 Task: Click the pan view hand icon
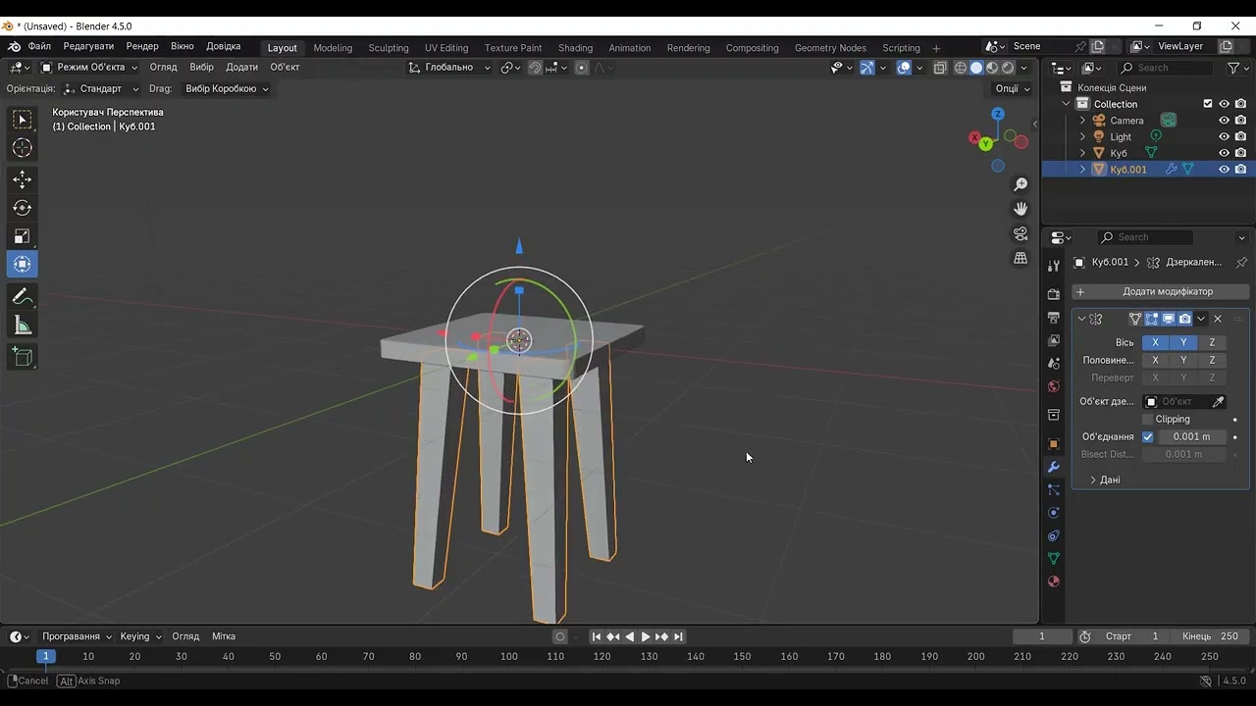1020,209
